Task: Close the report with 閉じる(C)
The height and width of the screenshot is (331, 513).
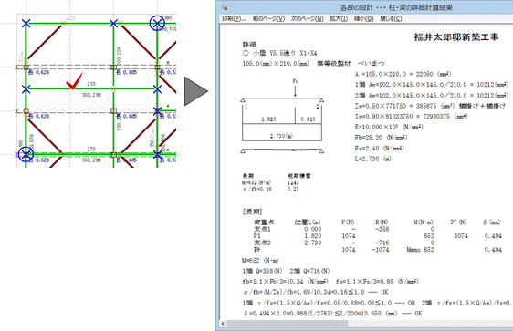Action: click(391, 18)
